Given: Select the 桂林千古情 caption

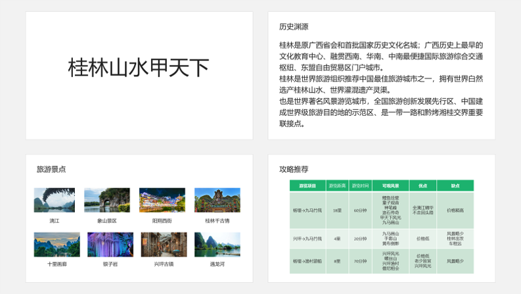Looking at the screenshot, I should tap(217, 221).
